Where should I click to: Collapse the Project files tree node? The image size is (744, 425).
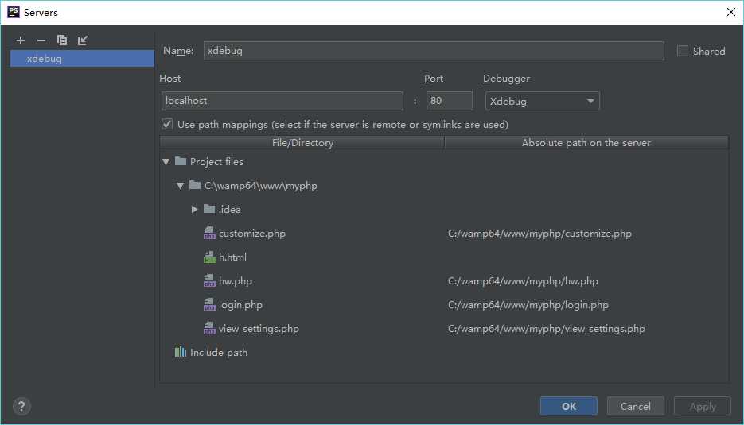point(166,161)
